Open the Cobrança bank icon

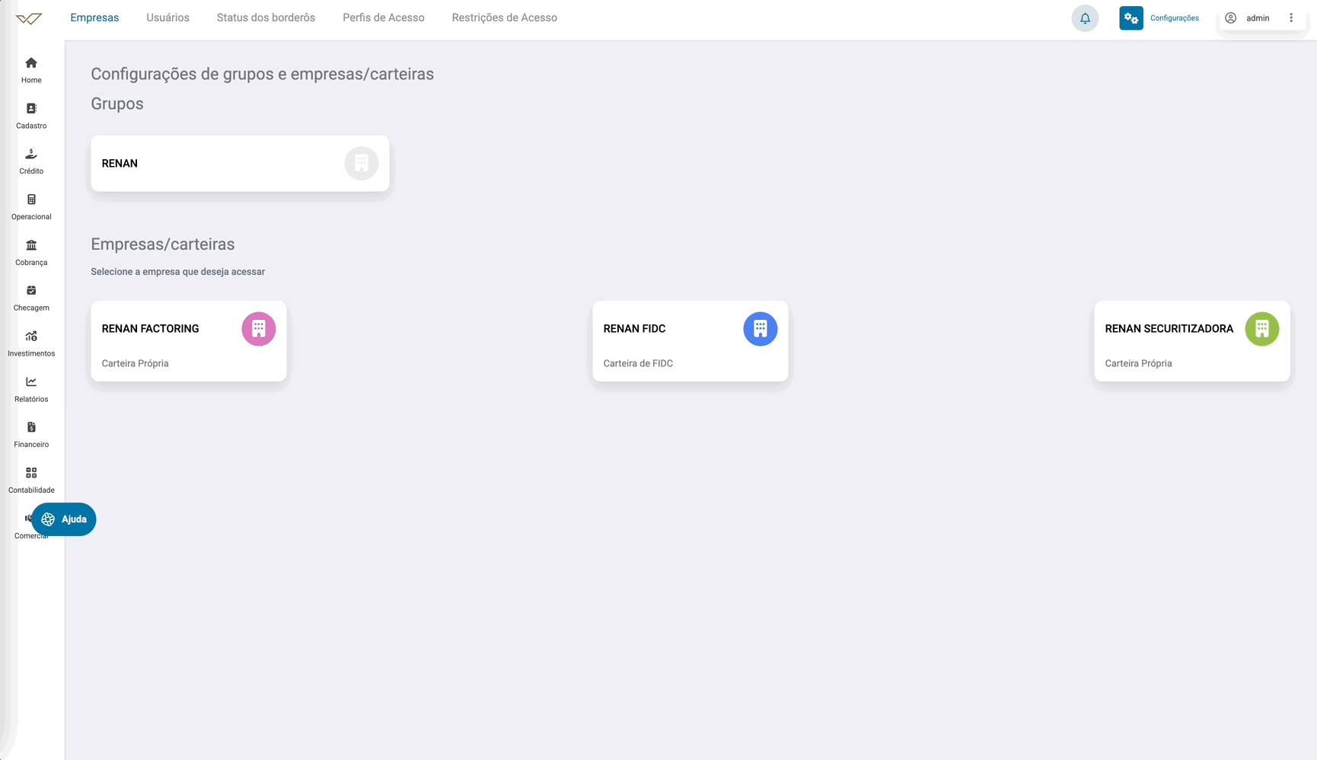(x=31, y=245)
